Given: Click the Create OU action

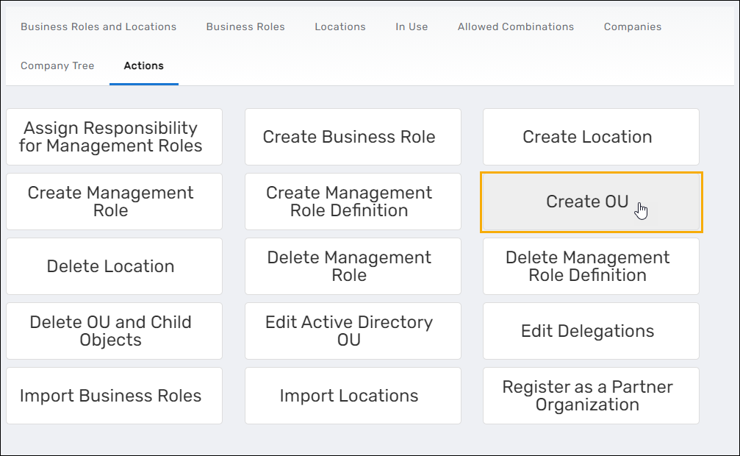Looking at the screenshot, I should [x=590, y=202].
